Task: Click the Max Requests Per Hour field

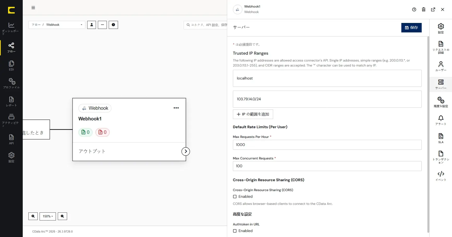Action: click(x=327, y=145)
